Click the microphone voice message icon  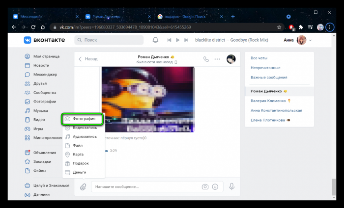click(x=231, y=187)
